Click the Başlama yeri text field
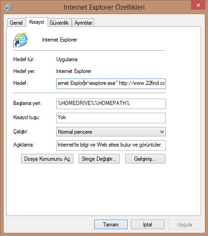The height and width of the screenshot is (236, 208). tap(111, 104)
